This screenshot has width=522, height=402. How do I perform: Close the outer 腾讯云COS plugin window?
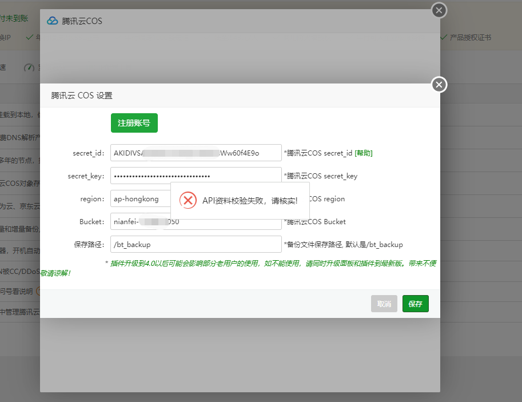tap(439, 10)
